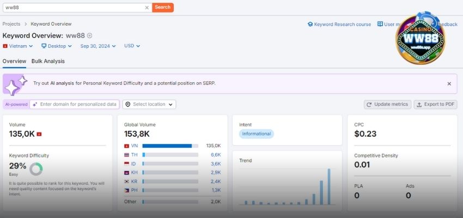
Task: Click the VN row volume bar
Action: pyautogui.click(x=170, y=146)
